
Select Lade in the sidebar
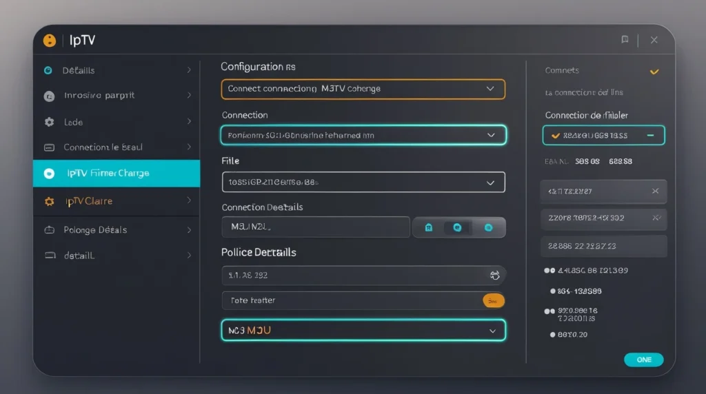click(x=117, y=122)
